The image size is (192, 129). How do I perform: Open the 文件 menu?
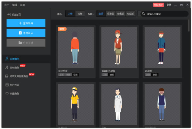[x=7, y=5]
